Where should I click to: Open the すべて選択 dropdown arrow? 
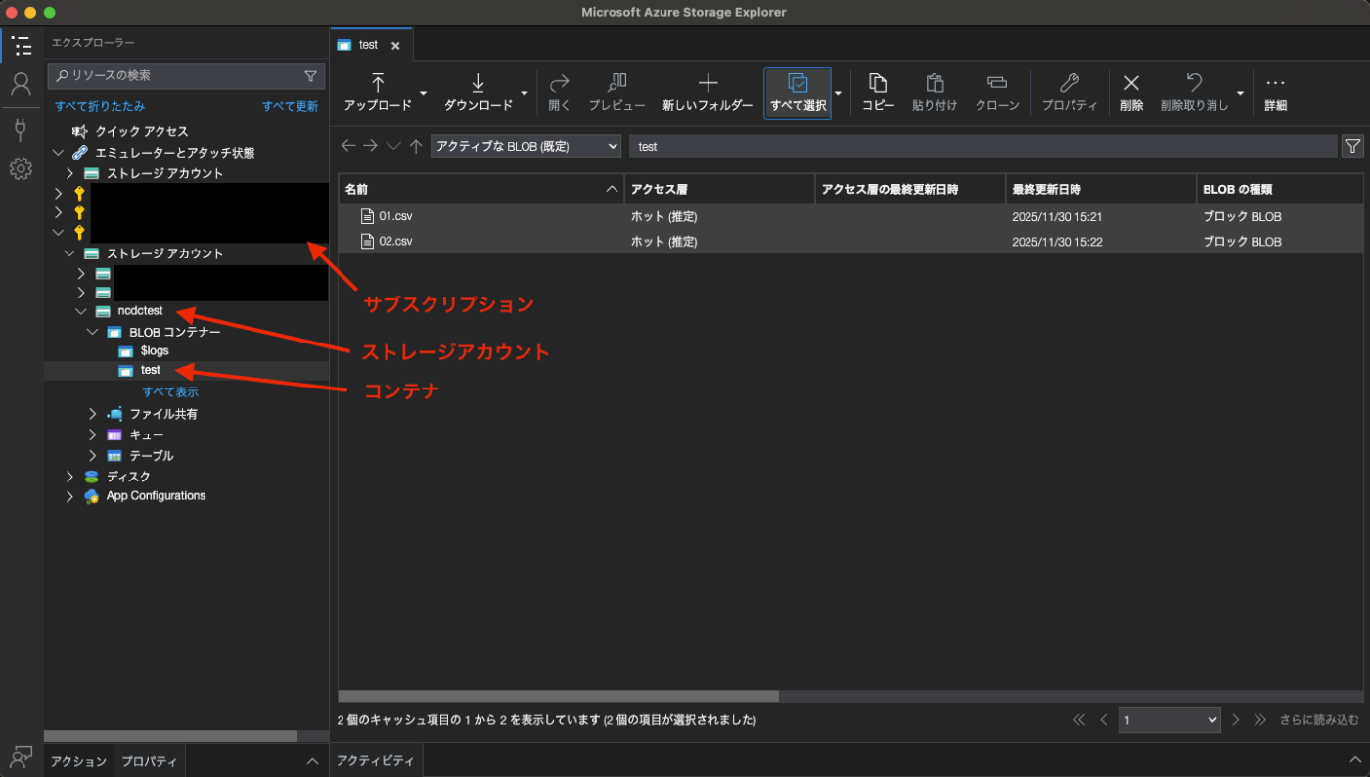pyautogui.click(x=838, y=93)
